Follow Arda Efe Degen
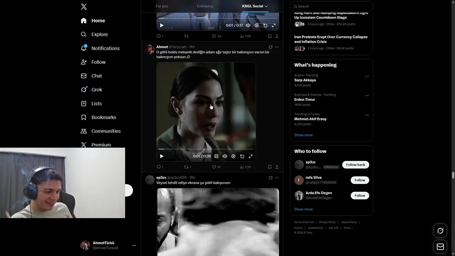 (360, 196)
